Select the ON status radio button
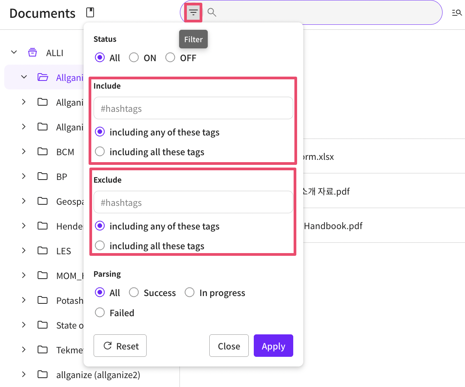Viewport: 465px width, 387px height. coord(134,58)
